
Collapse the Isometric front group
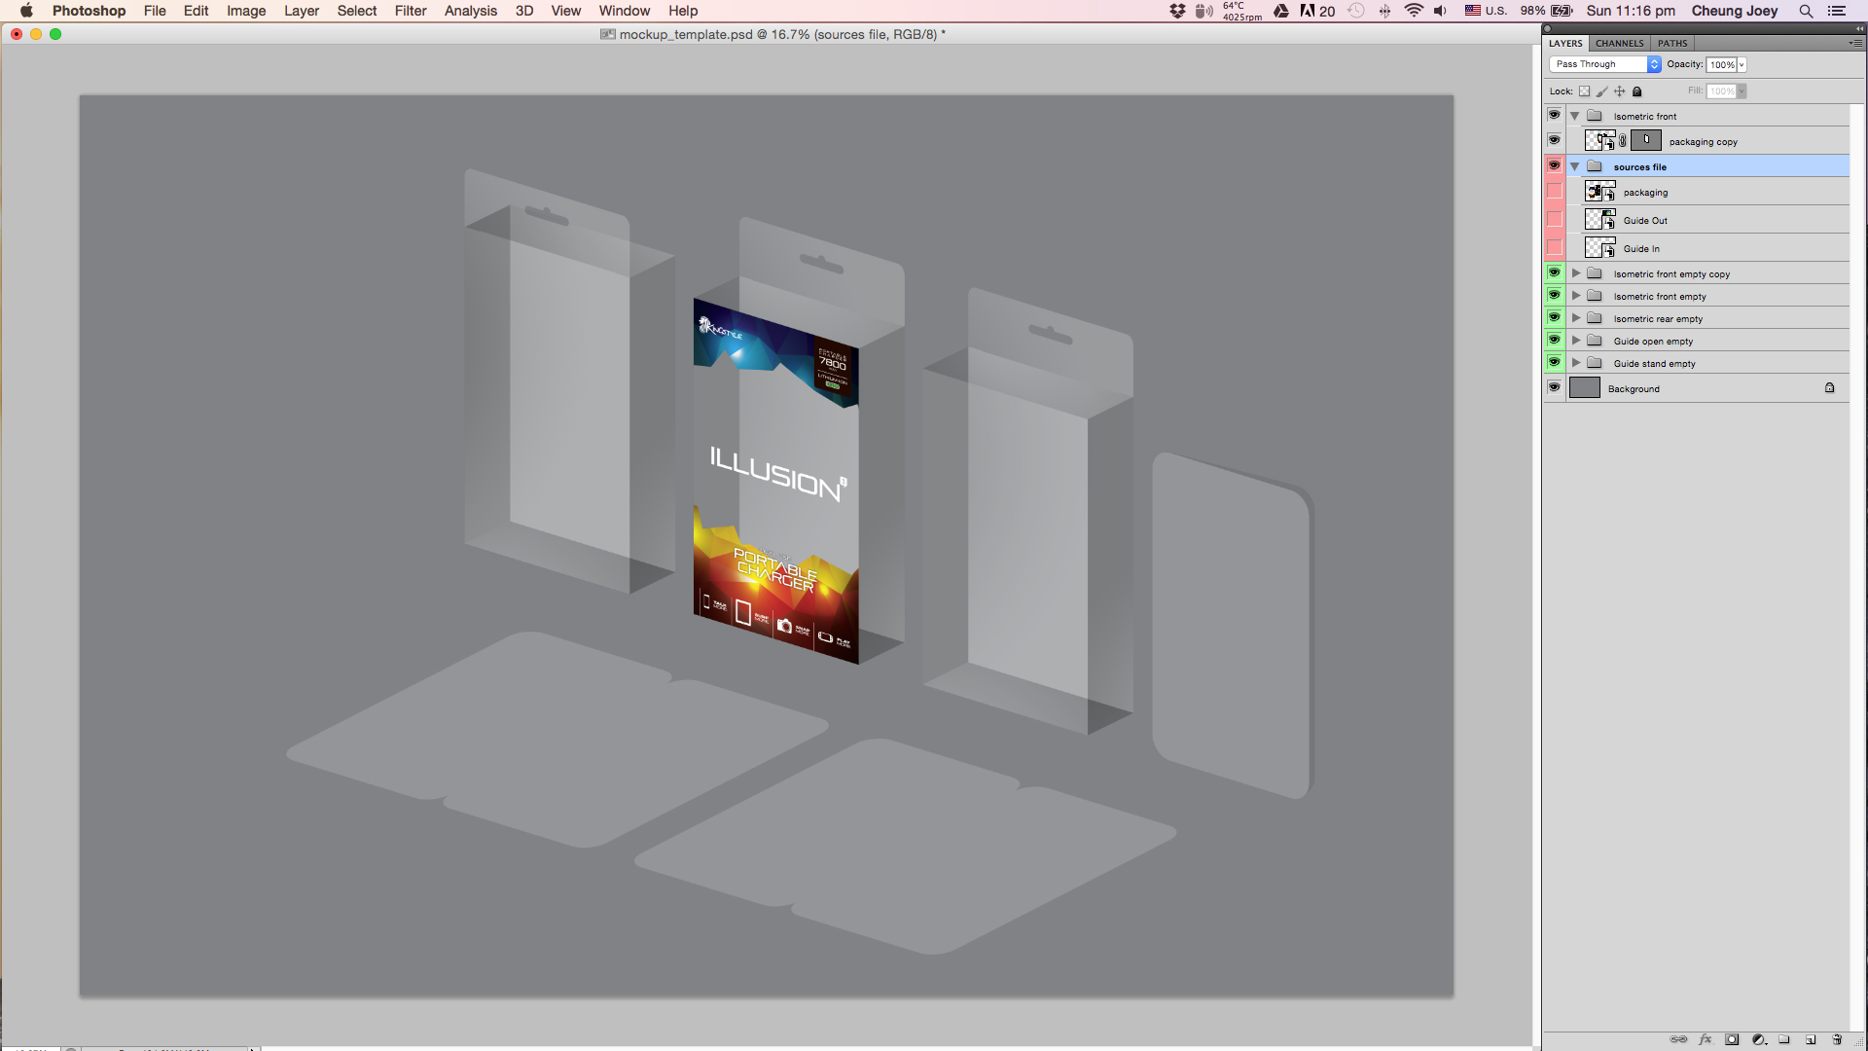click(1574, 116)
